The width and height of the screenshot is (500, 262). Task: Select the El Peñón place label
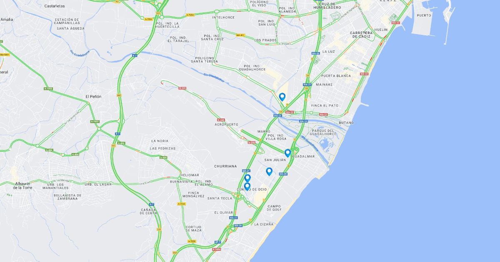click(93, 96)
